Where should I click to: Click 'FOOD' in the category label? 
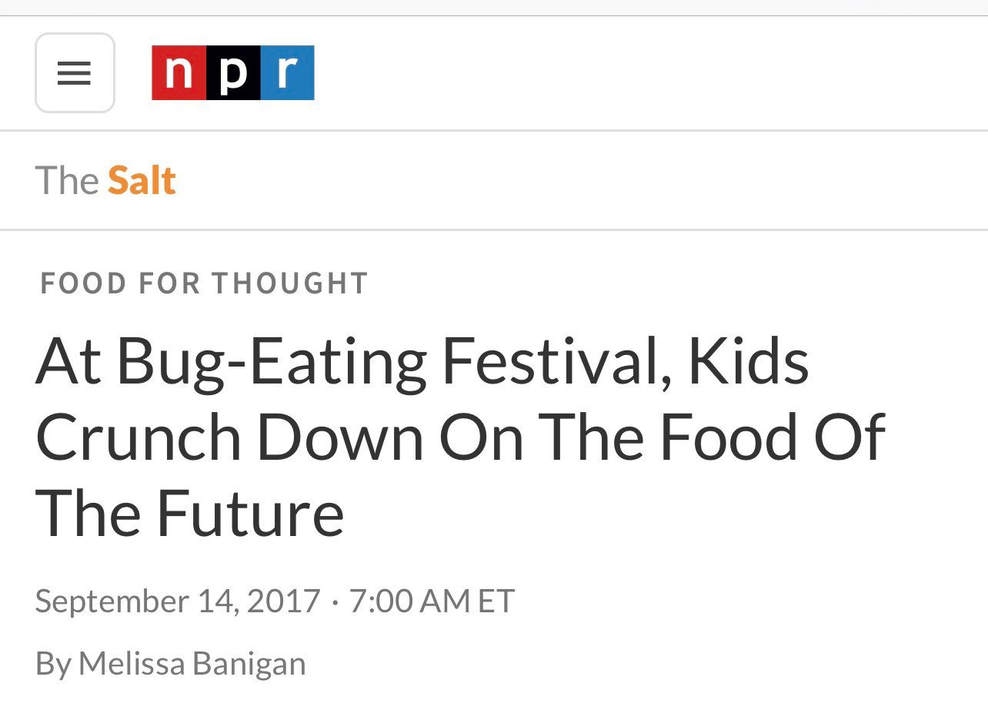pyautogui.click(x=83, y=283)
